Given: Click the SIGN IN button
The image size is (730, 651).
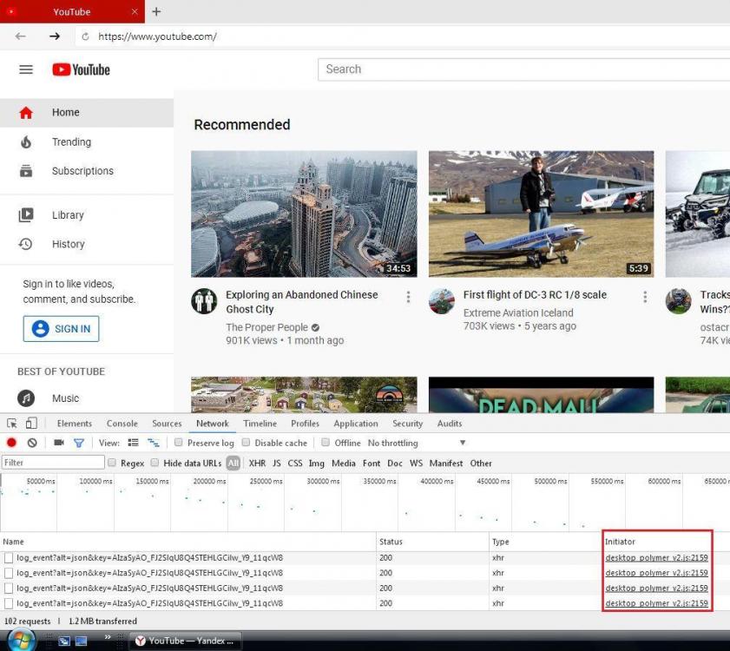Looking at the screenshot, I should [61, 329].
